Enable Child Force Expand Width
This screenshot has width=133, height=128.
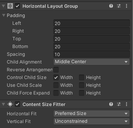coord(56,93)
